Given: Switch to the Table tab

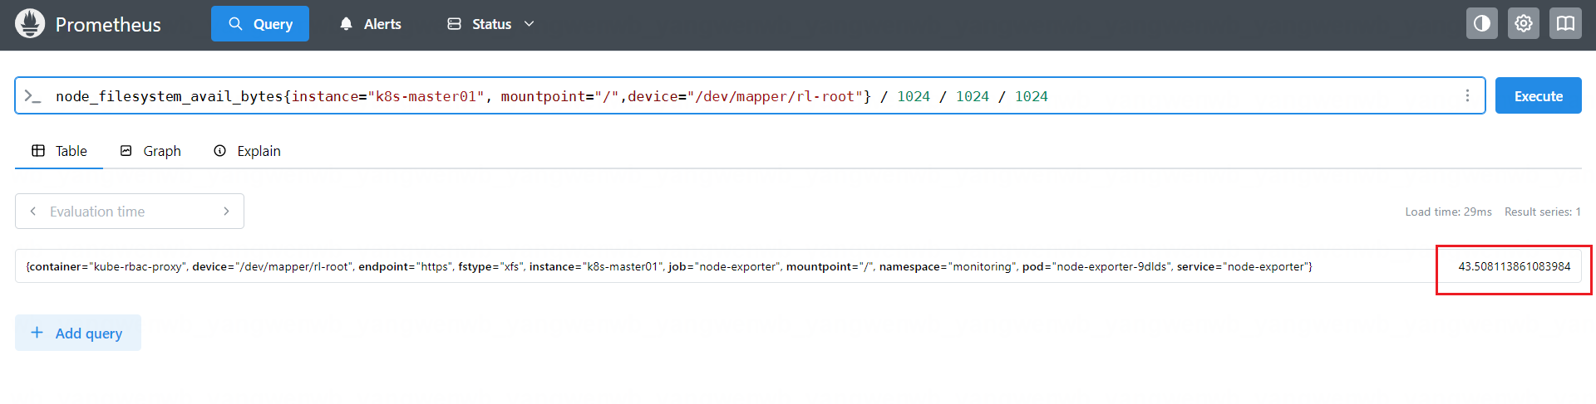Looking at the screenshot, I should click(59, 151).
